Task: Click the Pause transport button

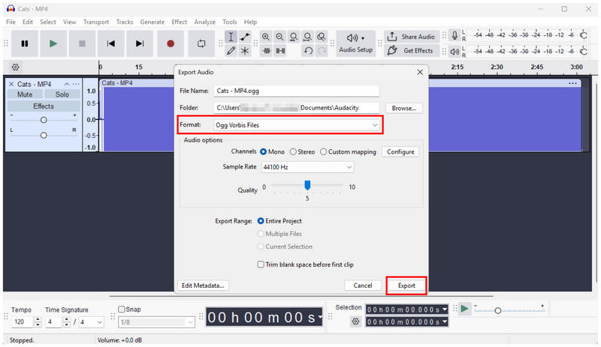Action: tap(25, 43)
